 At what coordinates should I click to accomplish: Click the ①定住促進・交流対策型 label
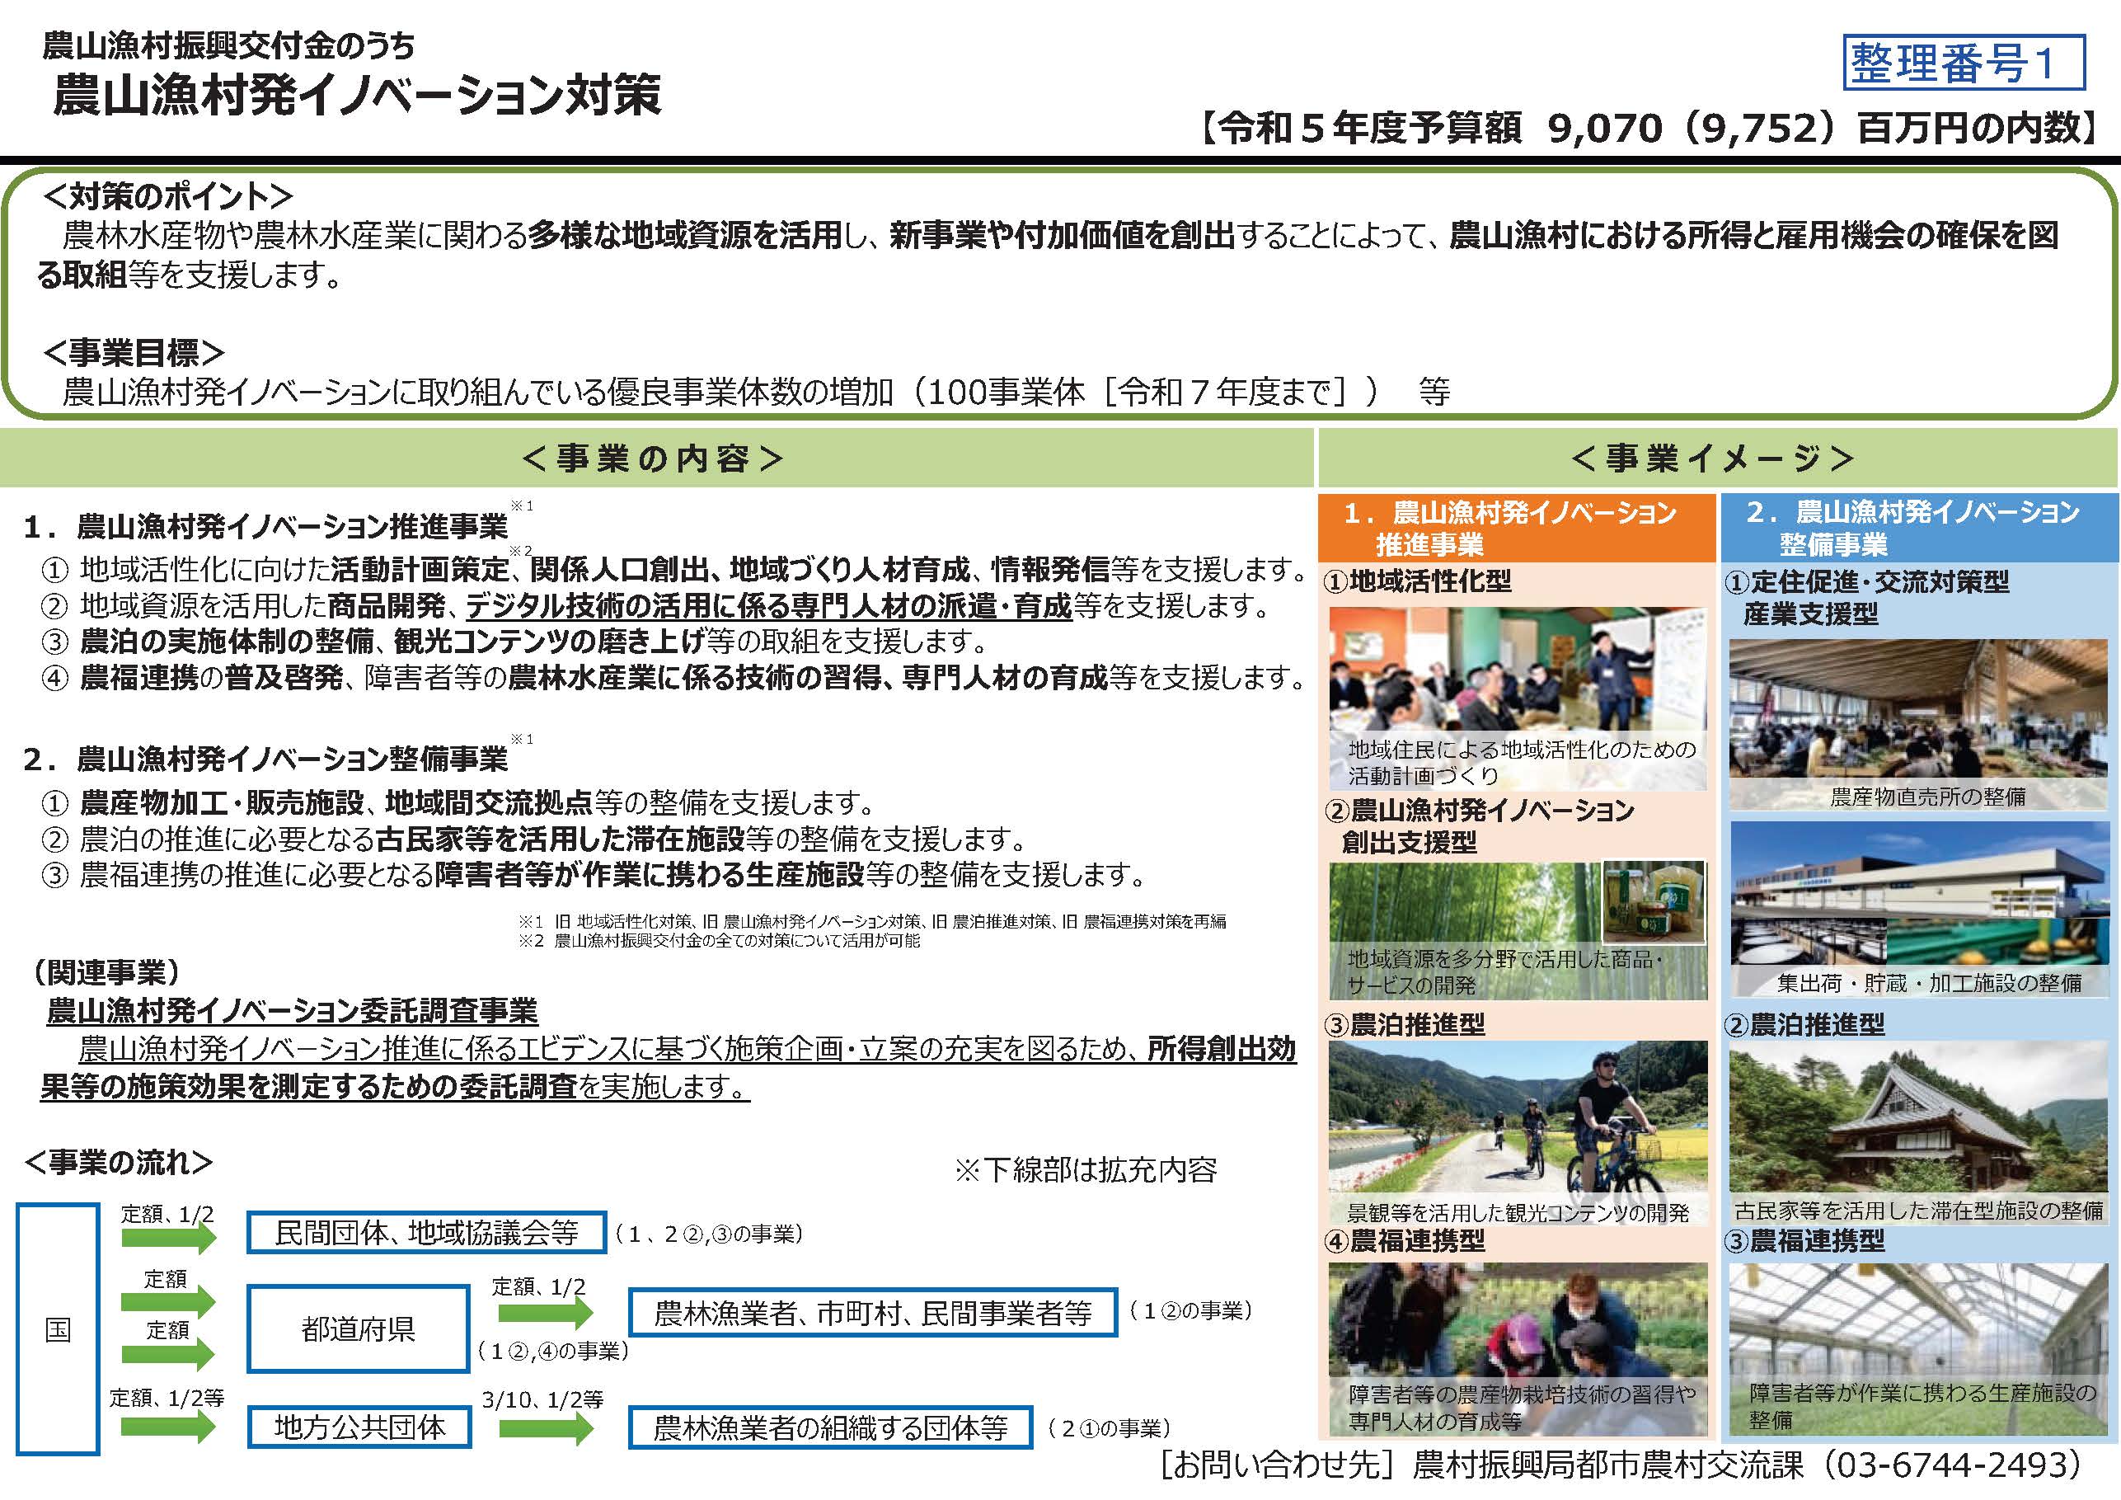(x=1866, y=598)
